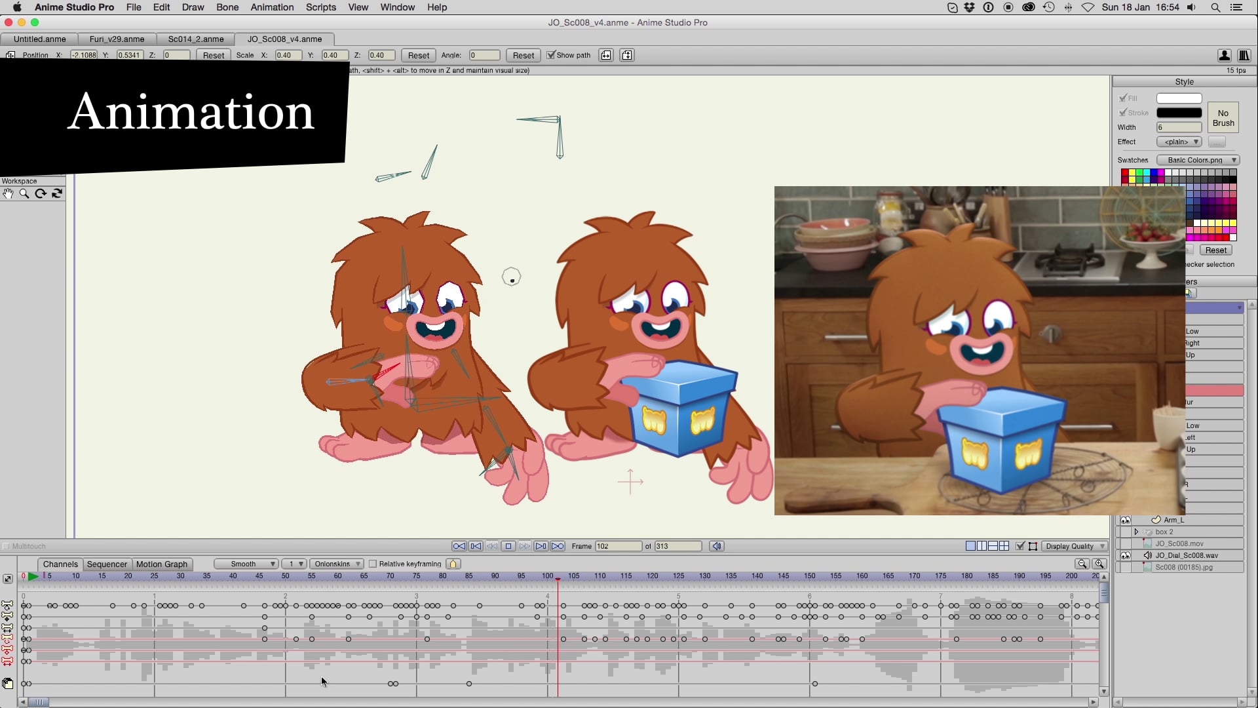Image resolution: width=1258 pixels, height=708 pixels.
Task: Click the output frame rectangle icon
Action: pyautogui.click(x=1033, y=546)
